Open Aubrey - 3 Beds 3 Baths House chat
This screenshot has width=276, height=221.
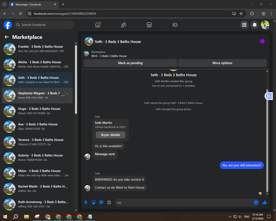pos(38,157)
